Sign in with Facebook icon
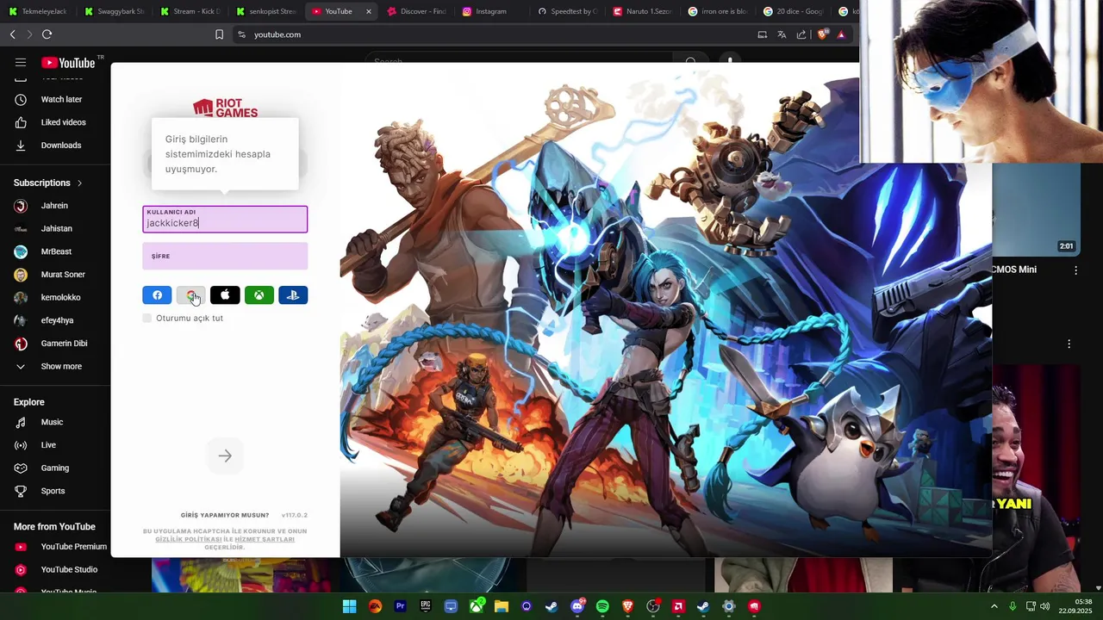Viewport: 1103px width, 620px height. pyautogui.click(x=157, y=295)
